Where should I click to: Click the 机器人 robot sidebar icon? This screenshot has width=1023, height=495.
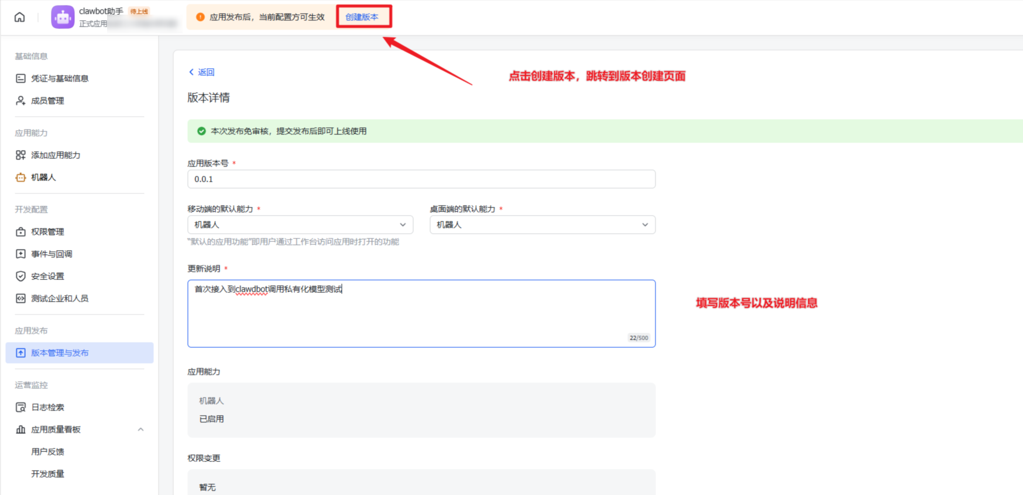click(x=20, y=177)
